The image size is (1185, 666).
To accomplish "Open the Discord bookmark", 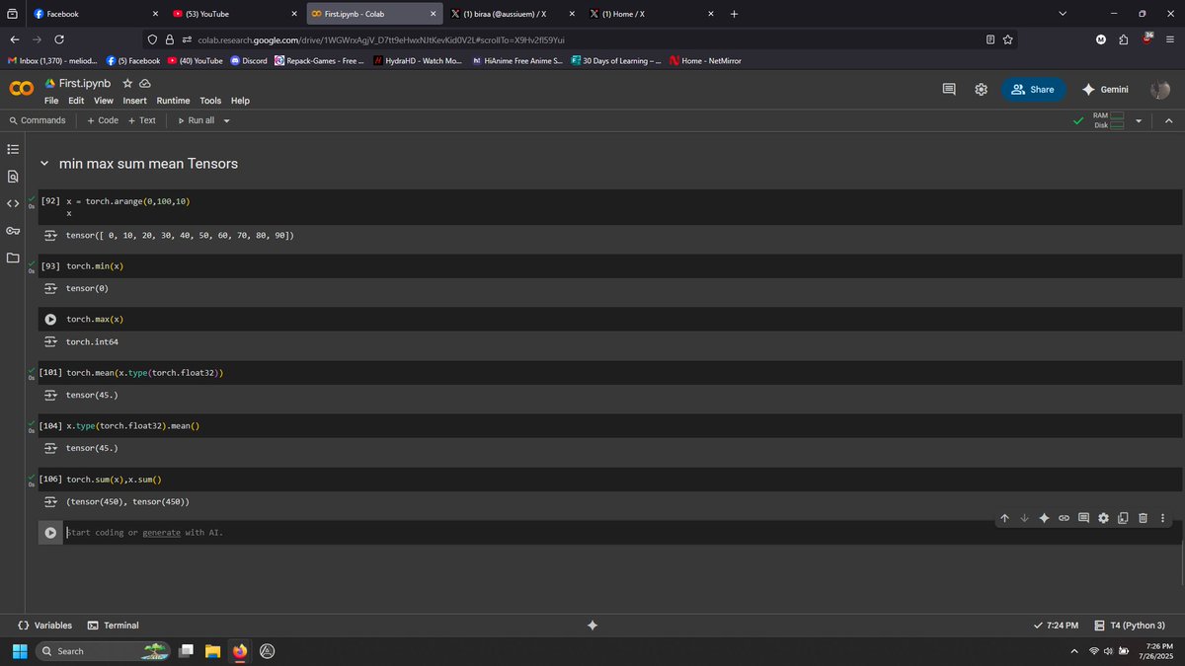I will pyautogui.click(x=249, y=60).
